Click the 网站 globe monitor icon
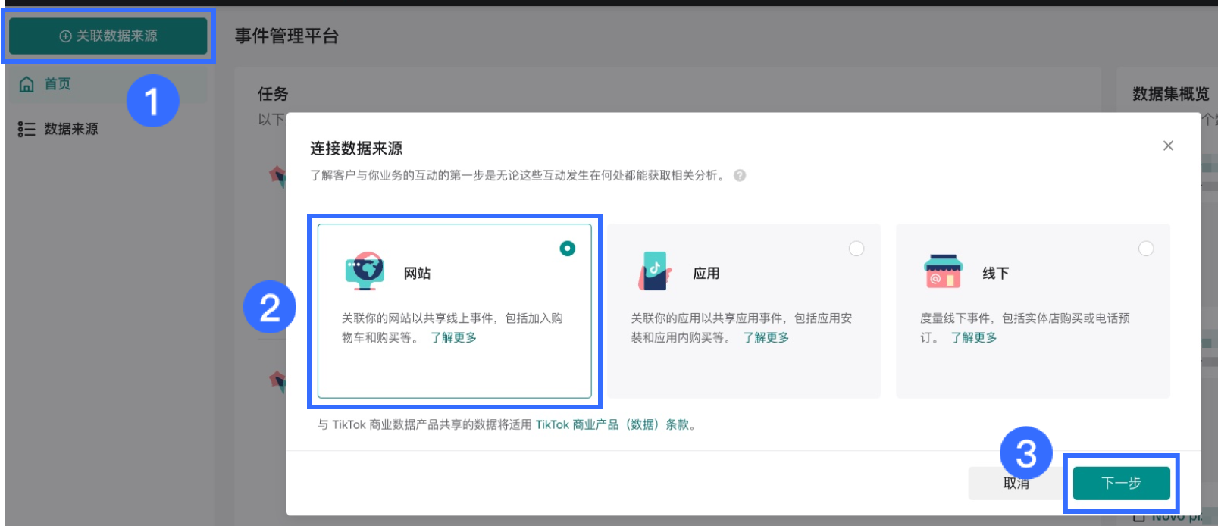 (365, 271)
